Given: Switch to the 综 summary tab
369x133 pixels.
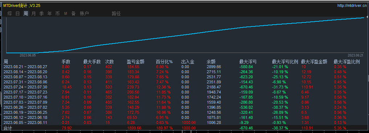Looking at the screenshot, I should point(10,14).
